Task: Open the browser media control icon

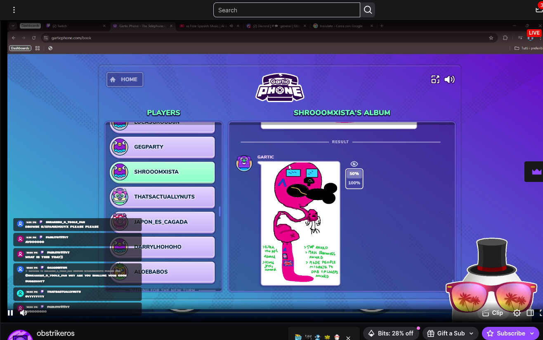Action: coord(520,38)
